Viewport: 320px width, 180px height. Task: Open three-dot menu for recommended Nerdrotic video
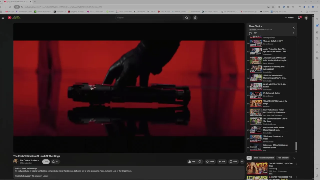coord(296,164)
